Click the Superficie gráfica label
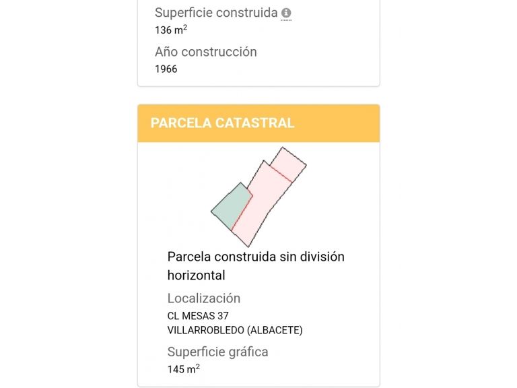 217,352
